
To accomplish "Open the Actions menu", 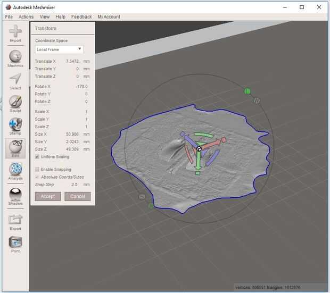I will pyautogui.click(x=26, y=17).
